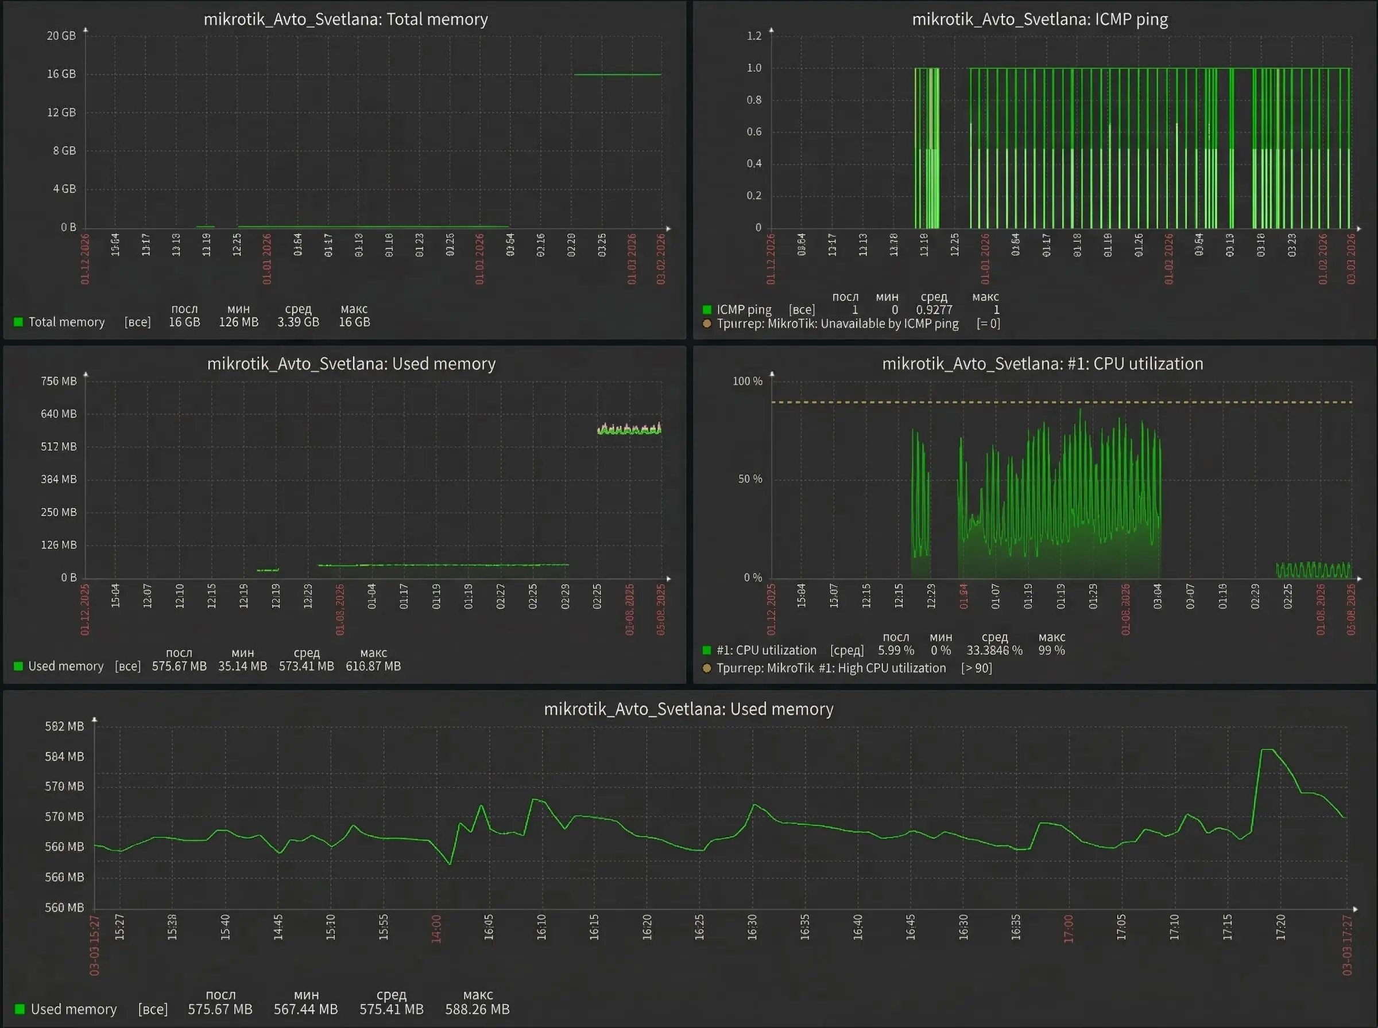Click the green Total memory legend square
The width and height of the screenshot is (1378, 1028).
click(x=18, y=322)
